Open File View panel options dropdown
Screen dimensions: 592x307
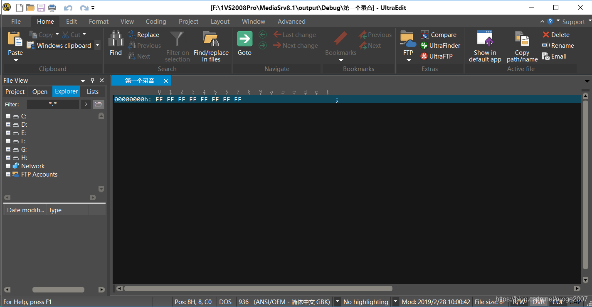(x=83, y=81)
